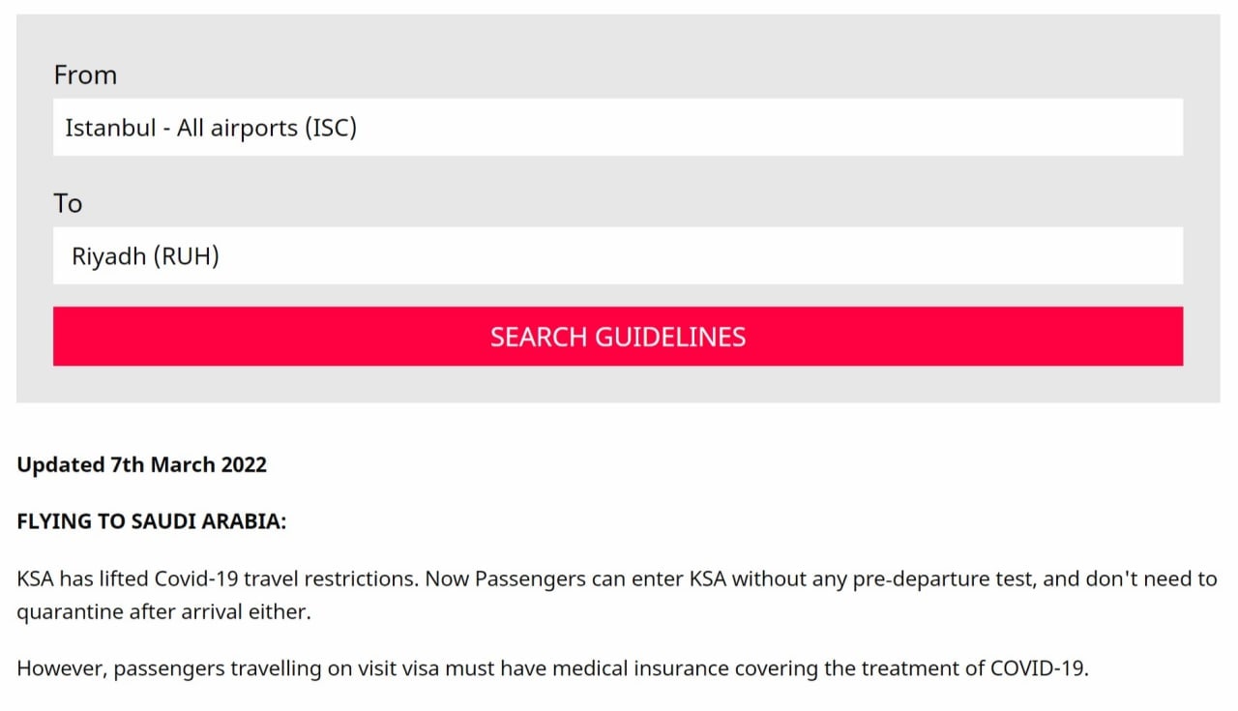Click the To field showing Riyadh
Image resolution: width=1238 pixels, height=711 pixels.
[618, 255]
